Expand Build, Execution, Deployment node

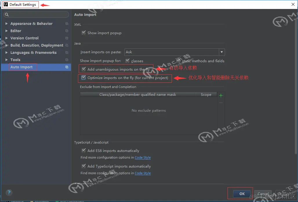tap(6, 45)
